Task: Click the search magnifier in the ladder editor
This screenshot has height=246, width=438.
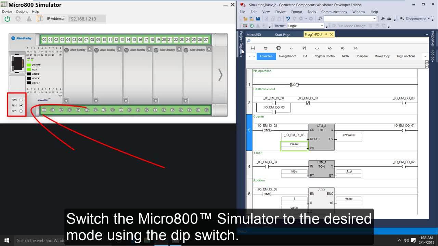Action: [x=249, y=41]
